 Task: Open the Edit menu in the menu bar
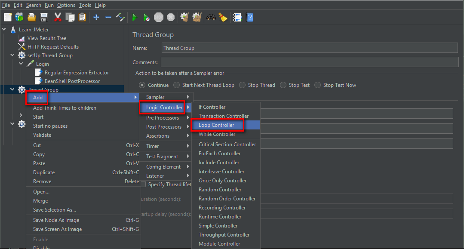click(x=18, y=5)
